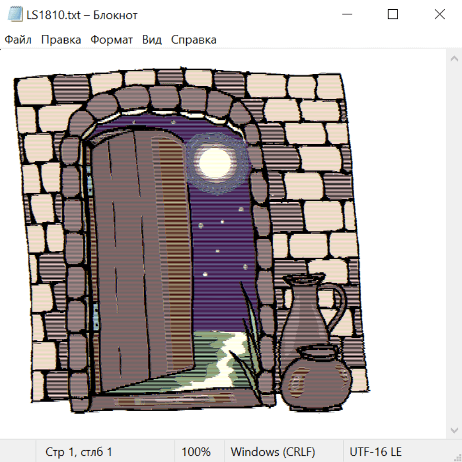Click the scrollbar up arrow

coord(454,59)
